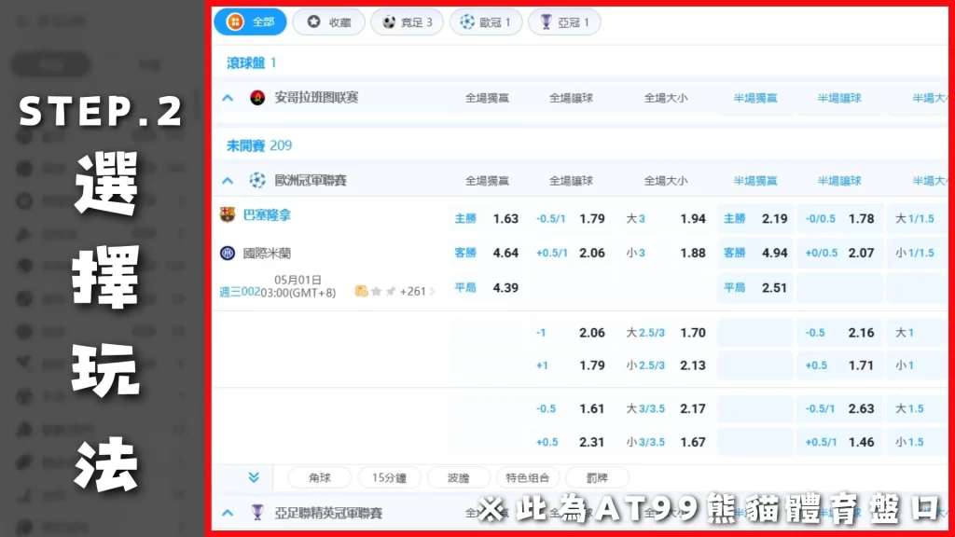Switch to the 竞足 tab

[408, 21]
